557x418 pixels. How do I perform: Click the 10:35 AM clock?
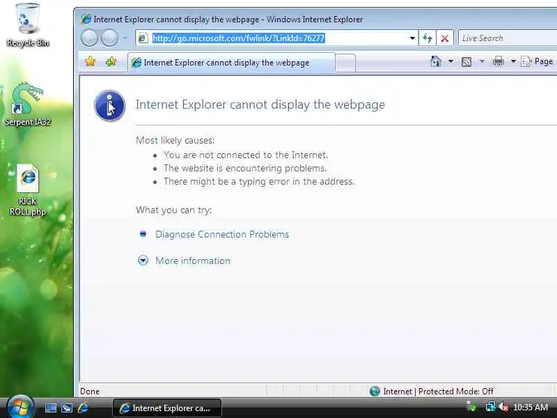click(531, 408)
